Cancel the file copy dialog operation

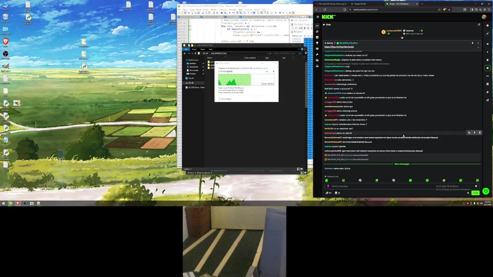click(x=273, y=72)
